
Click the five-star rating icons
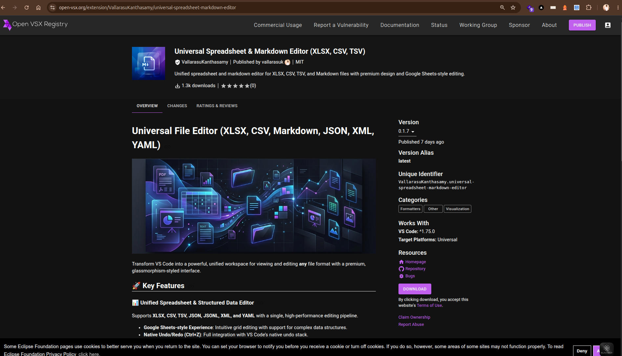tap(235, 86)
